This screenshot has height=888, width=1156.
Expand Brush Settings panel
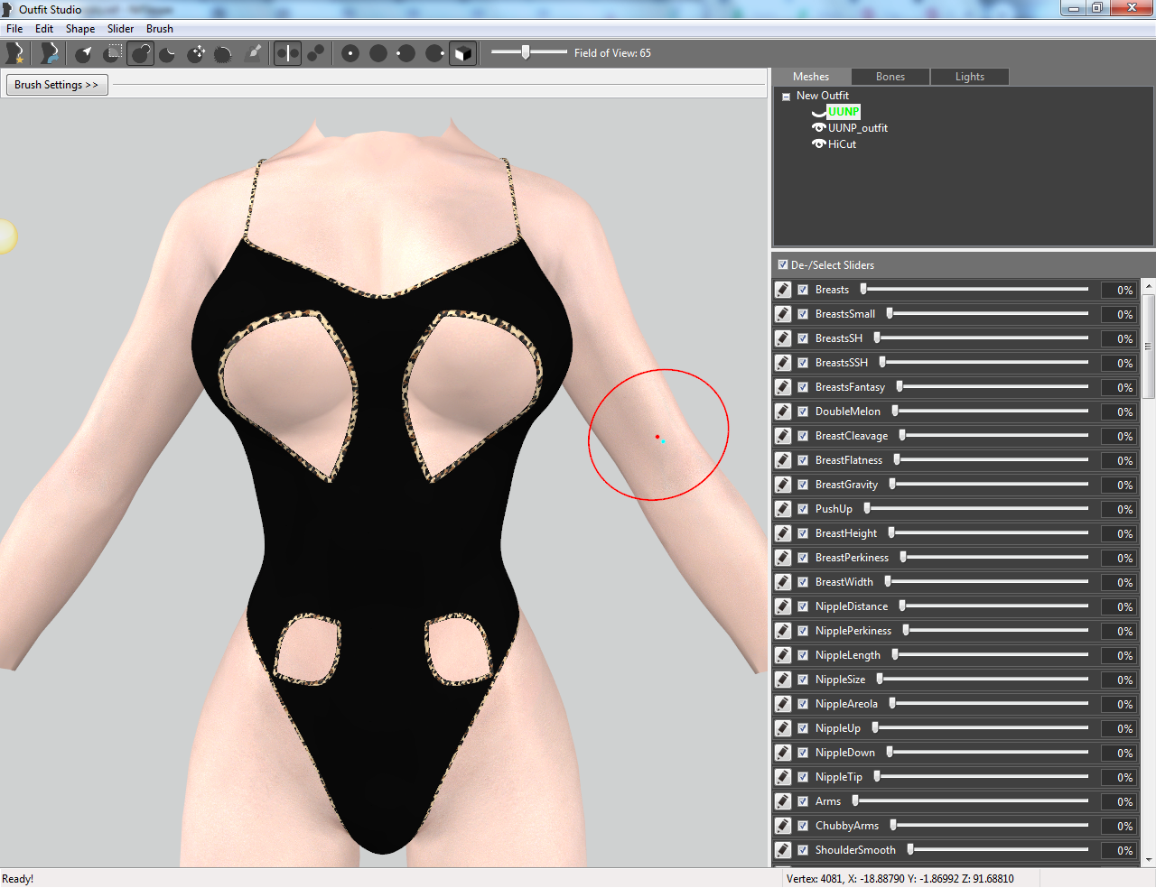[x=56, y=85]
